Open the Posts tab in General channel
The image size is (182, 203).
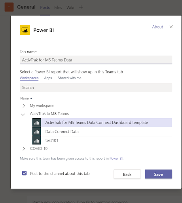point(45,8)
